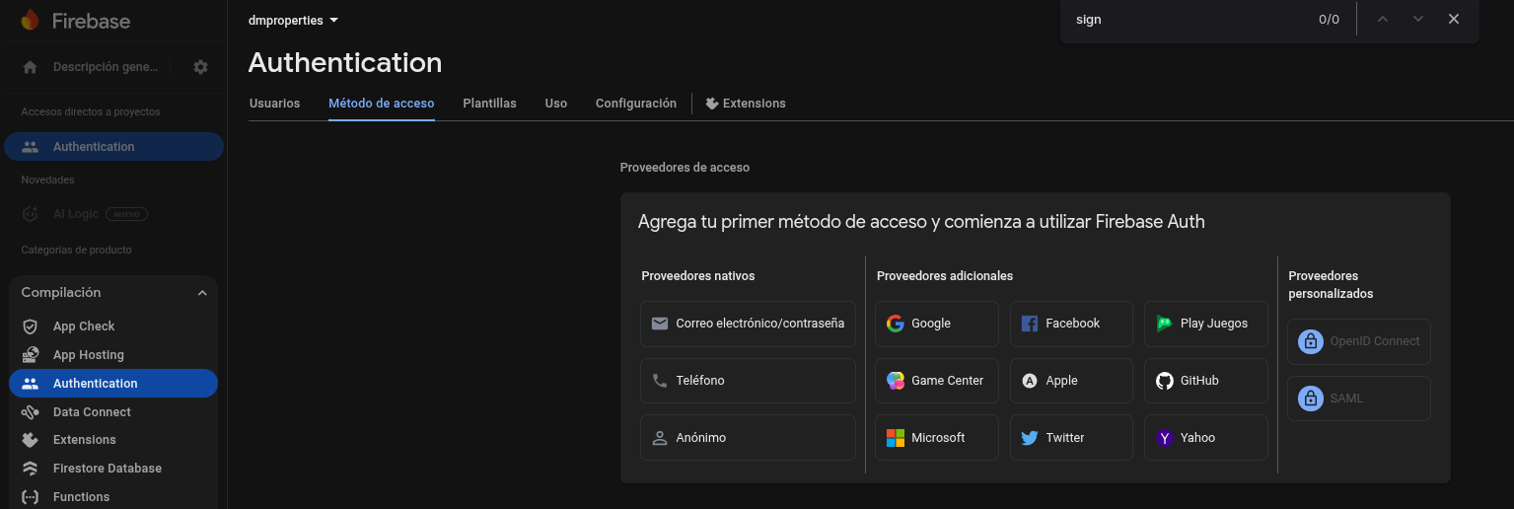Image resolution: width=1514 pixels, height=509 pixels.
Task: Switch to the Usuarios tab
Action: [x=274, y=104]
